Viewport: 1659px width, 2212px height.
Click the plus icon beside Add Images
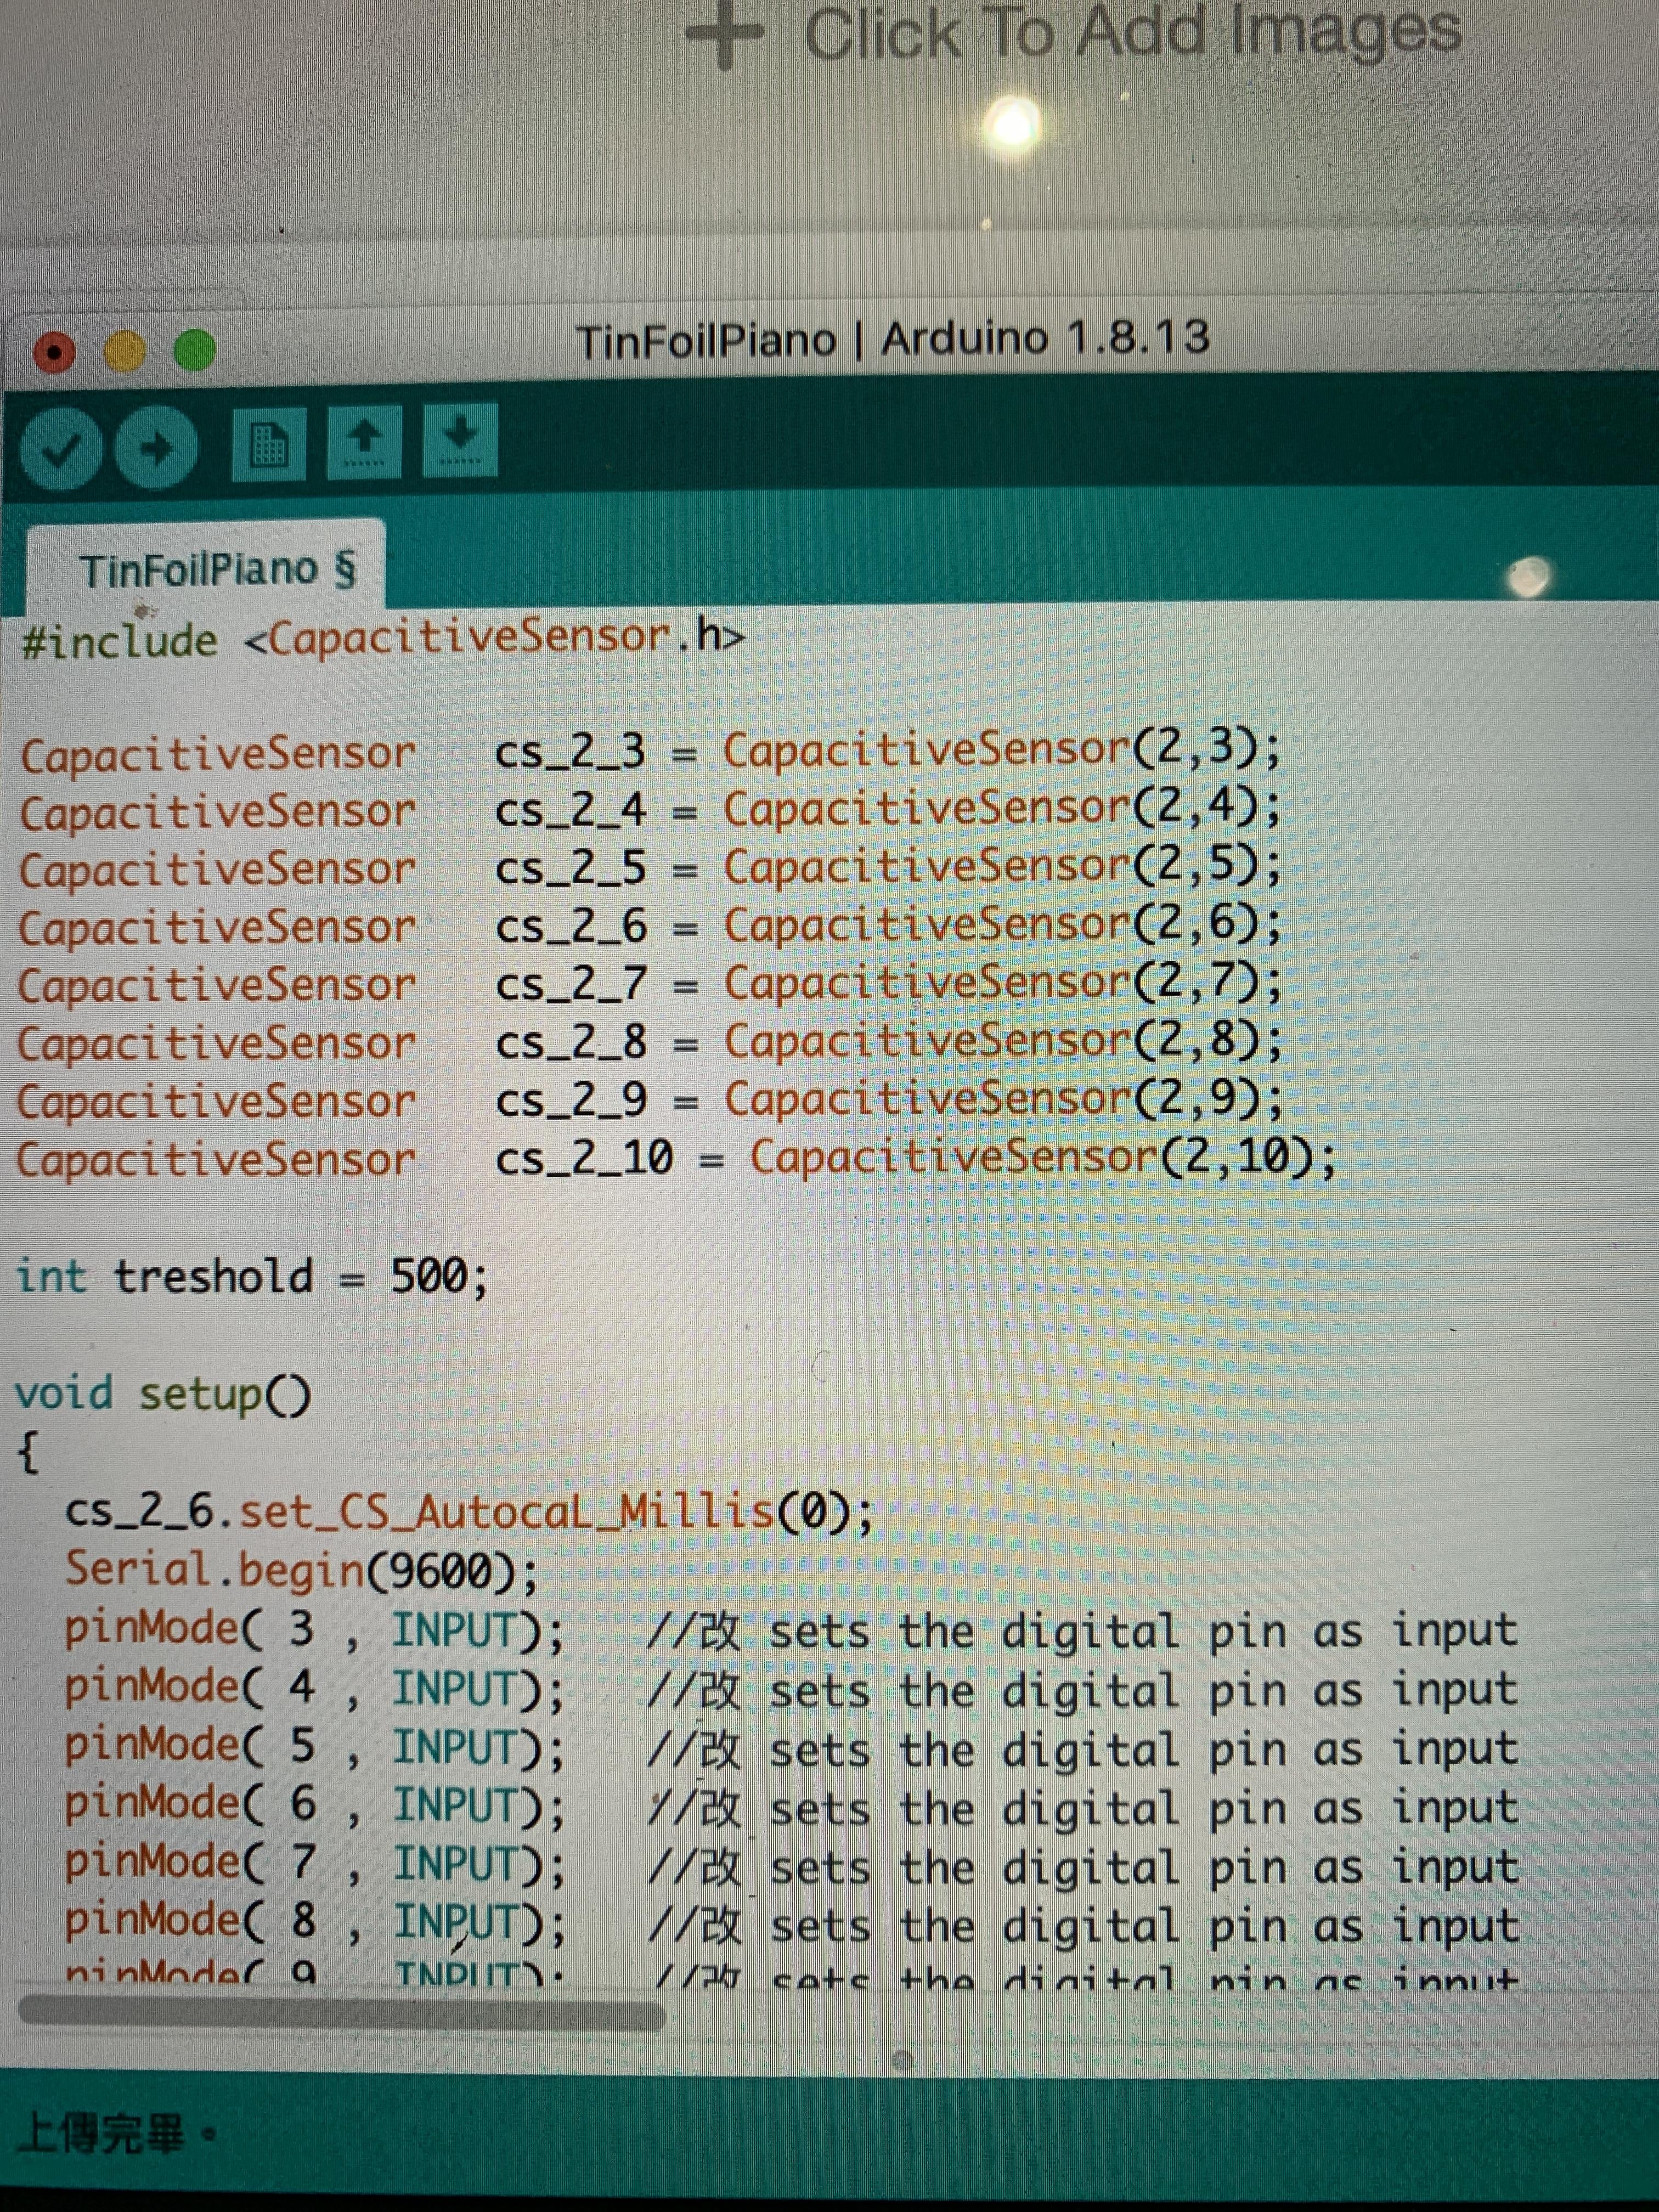pyautogui.click(x=727, y=32)
